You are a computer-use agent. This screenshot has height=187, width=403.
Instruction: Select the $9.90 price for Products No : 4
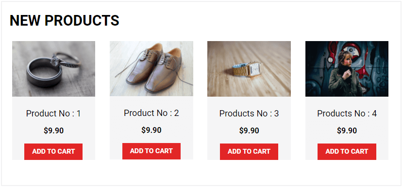click(x=347, y=131)
